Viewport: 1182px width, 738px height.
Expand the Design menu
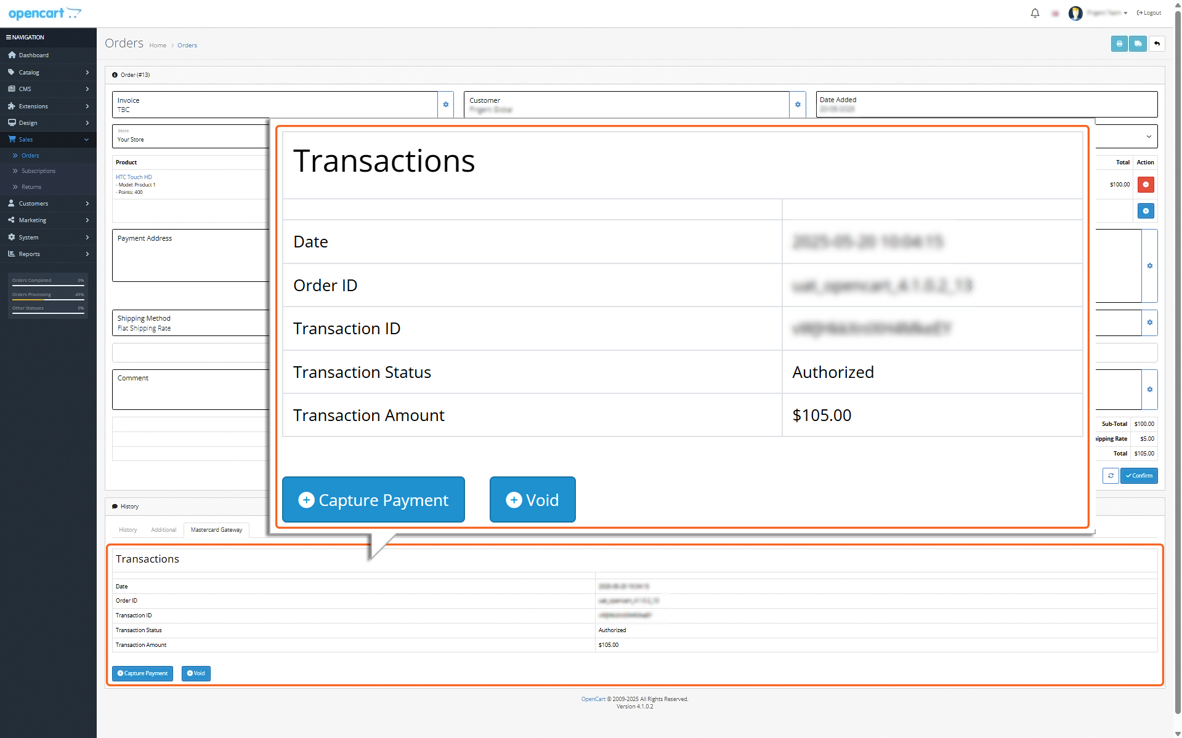point(48,123)
